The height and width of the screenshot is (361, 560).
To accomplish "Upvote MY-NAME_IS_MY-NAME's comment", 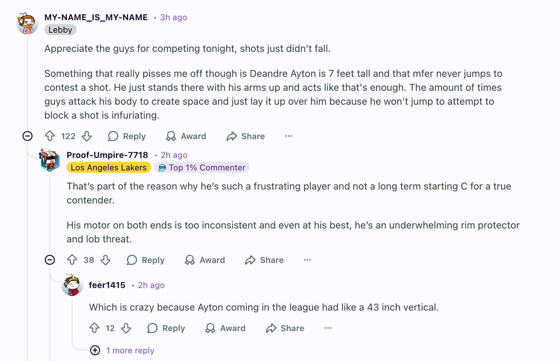I will coord(50,136).
